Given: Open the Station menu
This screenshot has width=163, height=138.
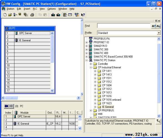Looking at the screenshot, I should 10,9.
